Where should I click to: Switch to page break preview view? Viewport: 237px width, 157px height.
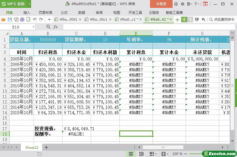[141, 154]
